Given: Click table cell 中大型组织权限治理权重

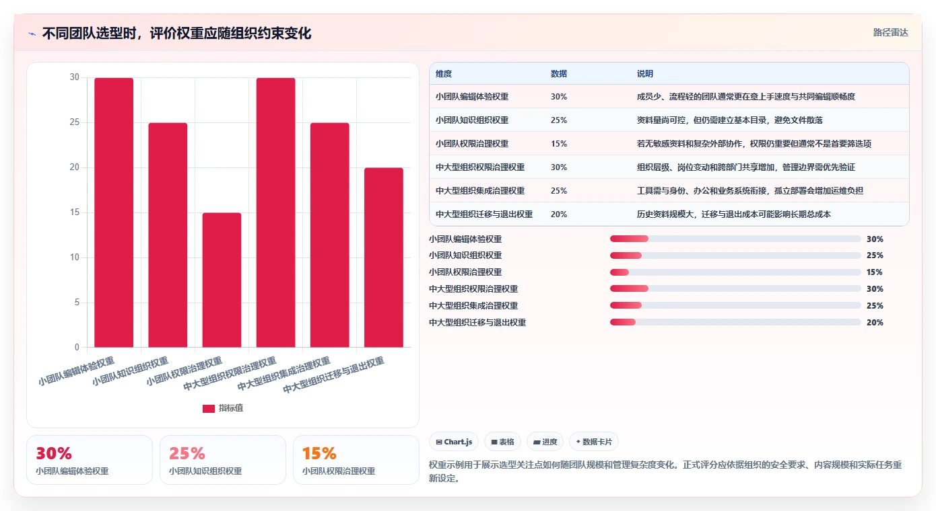Looking at the screenshot, I should (x=480, y=167).
